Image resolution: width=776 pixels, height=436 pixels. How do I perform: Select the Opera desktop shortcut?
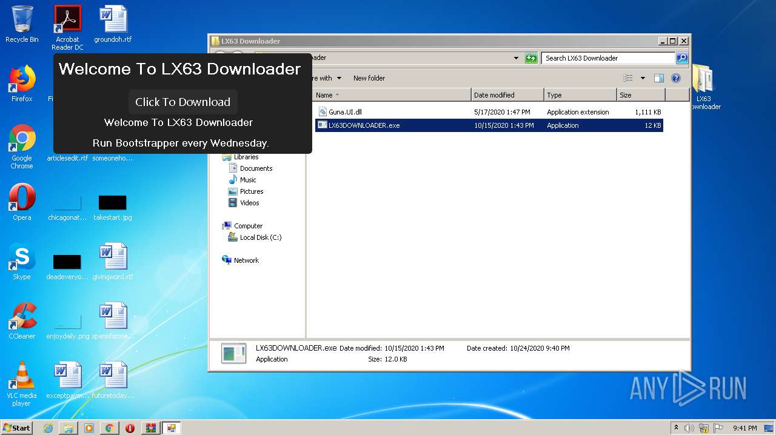pyautogui.click(x=22, y=202)
